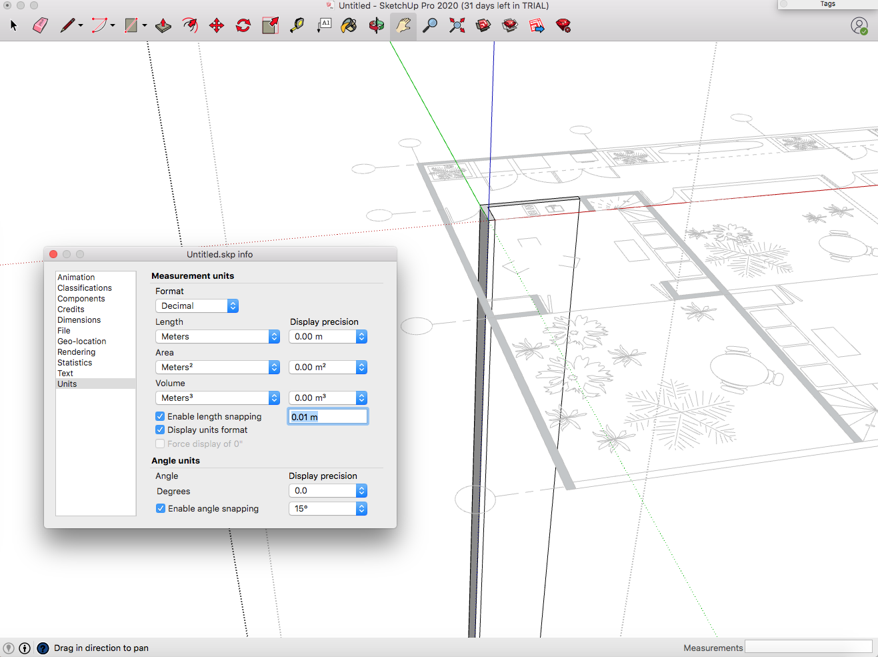This screenshot has width=878, height=657.
Task: Select the Zoom magnifier tool
Action: click(430, 26)
